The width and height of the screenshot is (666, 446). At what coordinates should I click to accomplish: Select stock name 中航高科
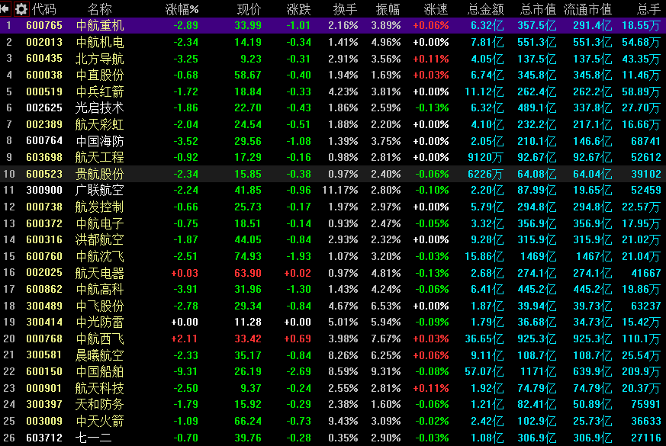(x=100, y=289)
